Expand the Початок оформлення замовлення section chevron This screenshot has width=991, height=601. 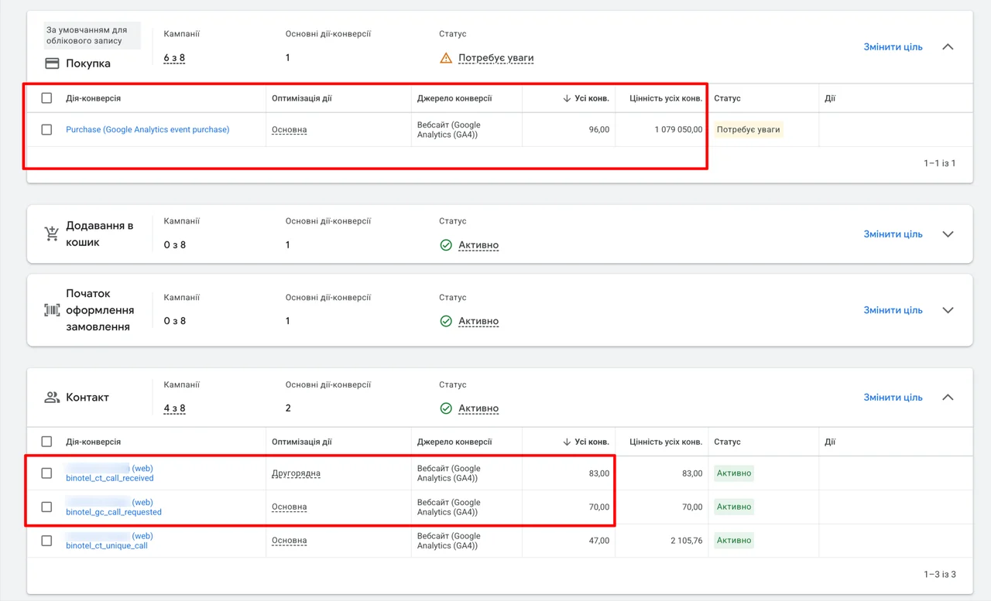[948, 310]
